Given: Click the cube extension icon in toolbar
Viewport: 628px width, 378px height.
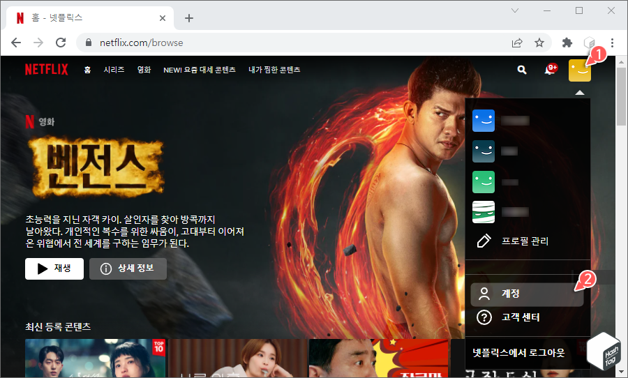Looking at the screenshot, I should point(589,43).
